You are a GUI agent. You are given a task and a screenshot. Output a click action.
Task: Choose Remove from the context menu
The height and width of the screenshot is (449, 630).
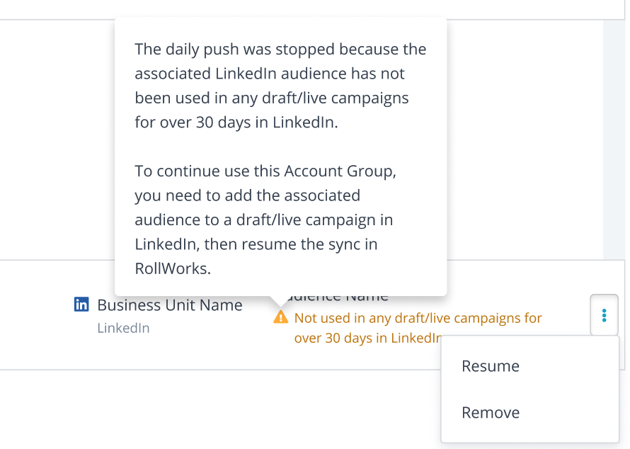[x=491, y=413]
